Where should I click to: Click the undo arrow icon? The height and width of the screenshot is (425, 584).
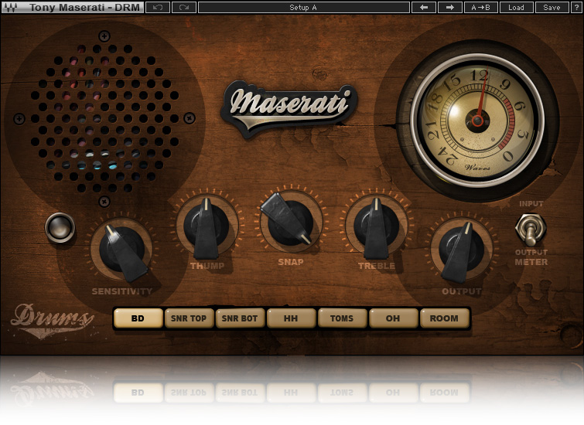[157, 7]
